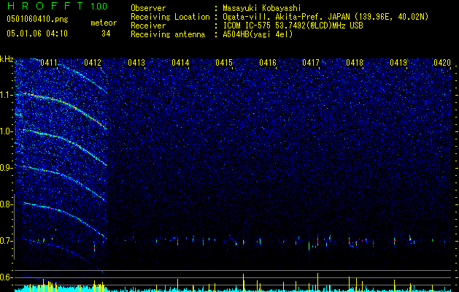Click the observer name Masayuki Kobayashi
The height and width of the screenshot is (292, 459).
click(262, 8)
